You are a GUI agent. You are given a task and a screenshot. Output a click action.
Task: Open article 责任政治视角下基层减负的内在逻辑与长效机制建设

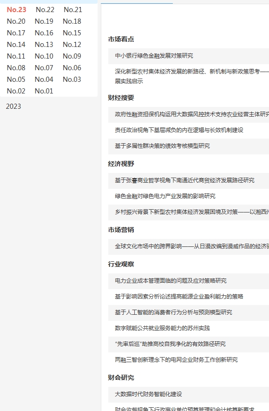[x=179, y=130]
